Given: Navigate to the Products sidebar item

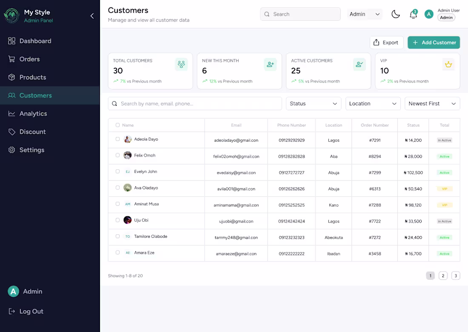Looking at the screenshot, I should coord(50,77).
